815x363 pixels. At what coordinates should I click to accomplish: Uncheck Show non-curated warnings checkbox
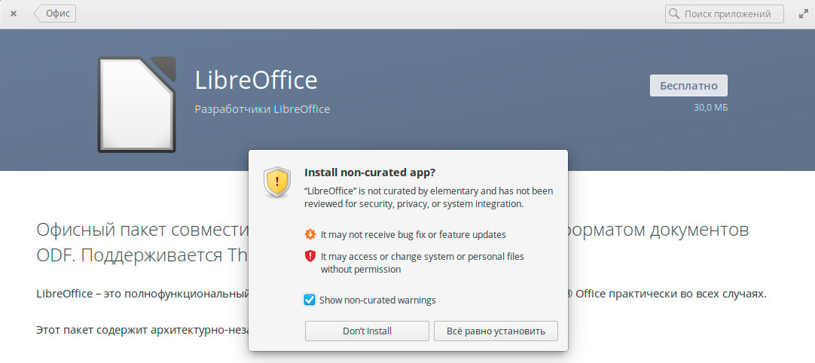[310, 300]
